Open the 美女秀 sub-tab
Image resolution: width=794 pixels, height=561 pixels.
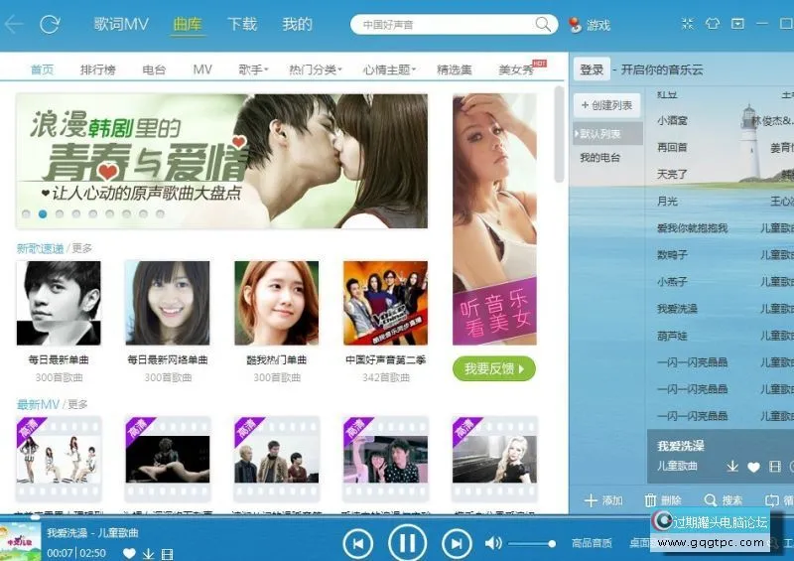pyautogui.click(x=516, y=70)
